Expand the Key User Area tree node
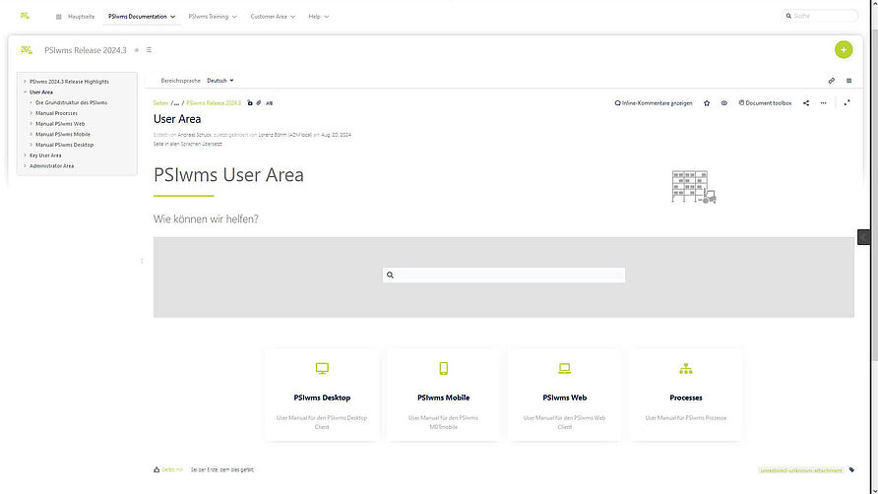Screen dimensions: 878x494 pyautogui.click(x=25, y=155)
